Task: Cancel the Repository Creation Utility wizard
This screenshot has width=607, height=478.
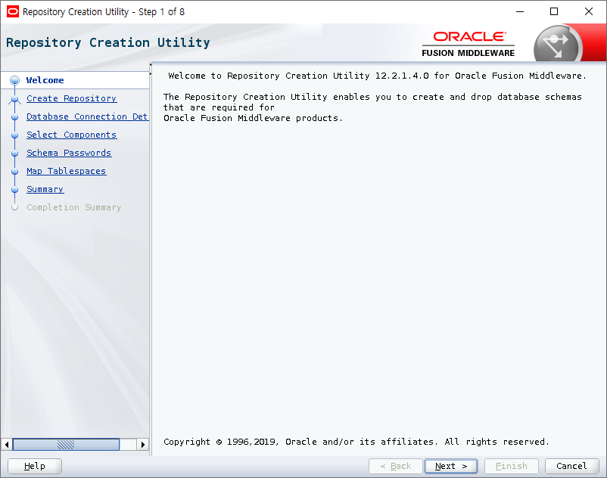Action: [x=571, y=466]
